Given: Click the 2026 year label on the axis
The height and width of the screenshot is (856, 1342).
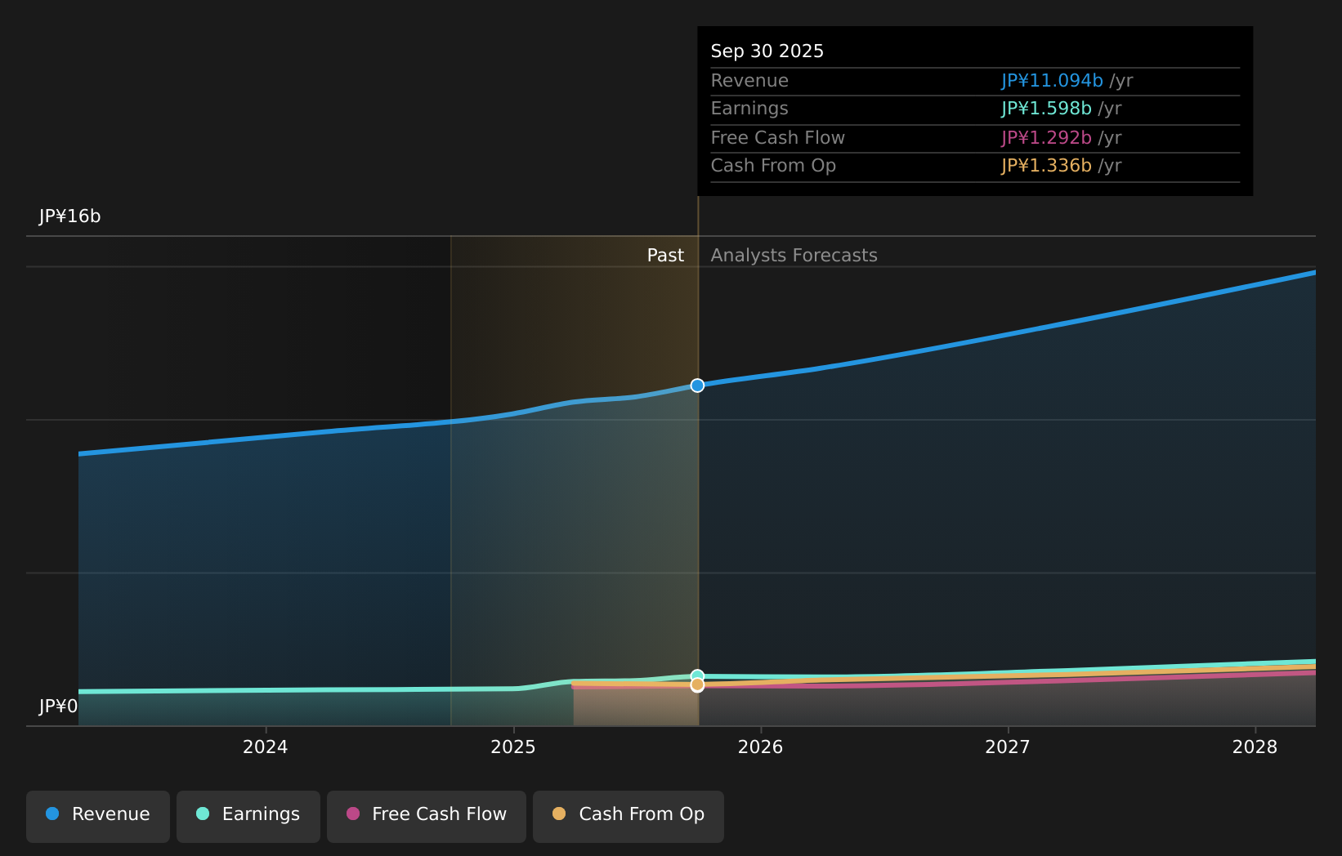Looking at the screenshot, I should (761, 747).
